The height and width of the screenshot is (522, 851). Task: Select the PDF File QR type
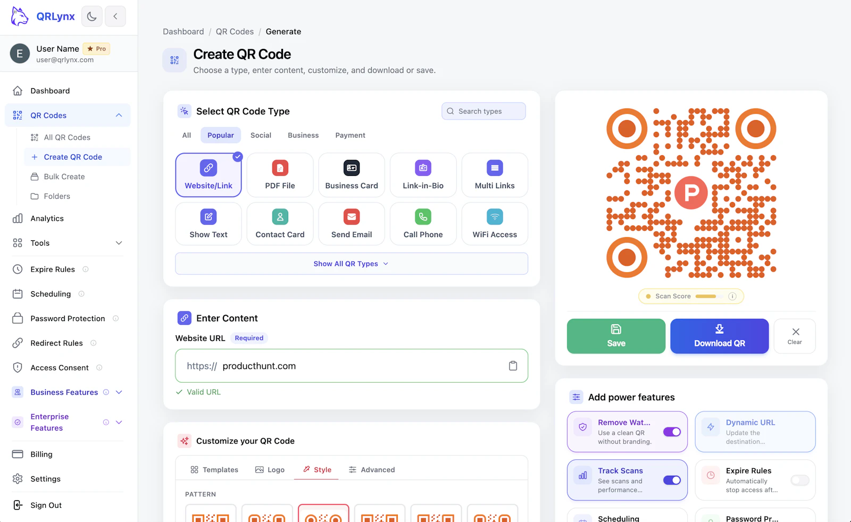pyautogui.click(x=280, y=175)
